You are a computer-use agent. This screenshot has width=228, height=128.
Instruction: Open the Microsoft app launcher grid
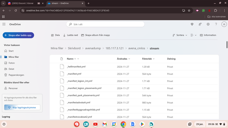click(4, 24)
